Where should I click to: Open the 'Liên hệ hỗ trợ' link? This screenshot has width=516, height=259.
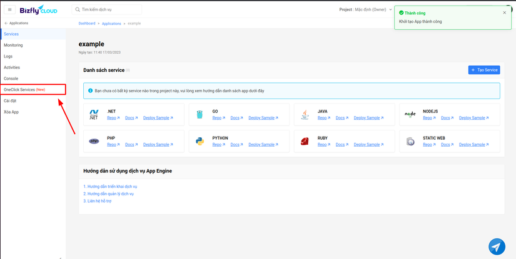point(98,201)
